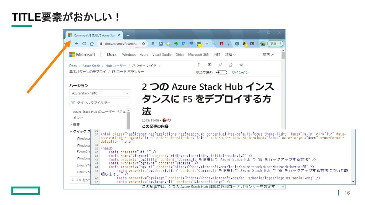Open the Evernote elephant extension
Image resolution: width=365 pixels, height=205 pixels.
[176, 43]
